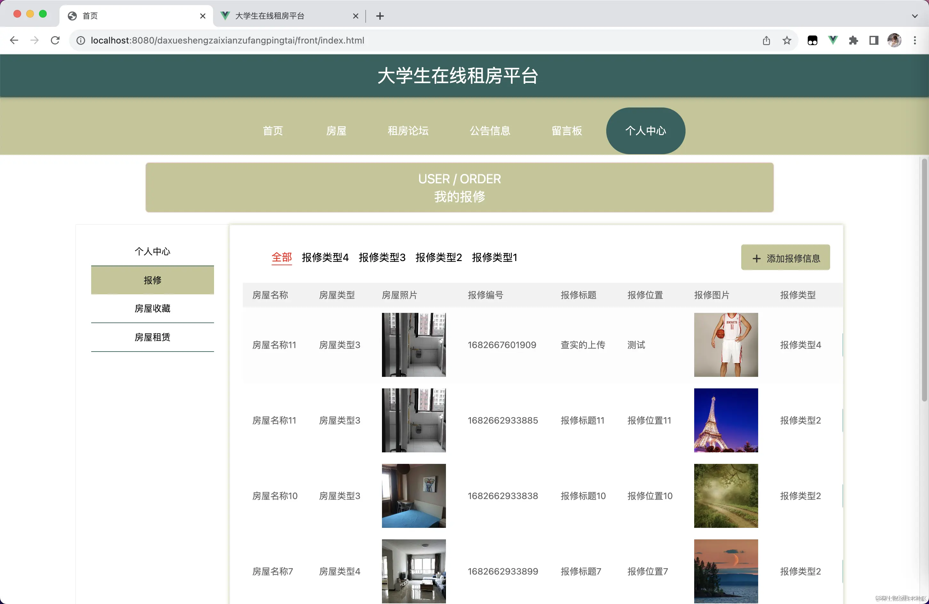The height and width of the screenshot is (604, 929).
Task: Click the Vue devtools icon in the toolbar
Action: click(833, 40)
